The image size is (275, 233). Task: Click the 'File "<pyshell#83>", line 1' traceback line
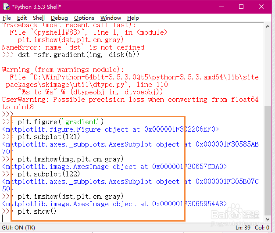[89, 32]
